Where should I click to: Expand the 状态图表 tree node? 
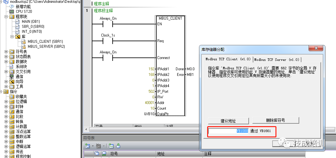(x=6, y=57)
